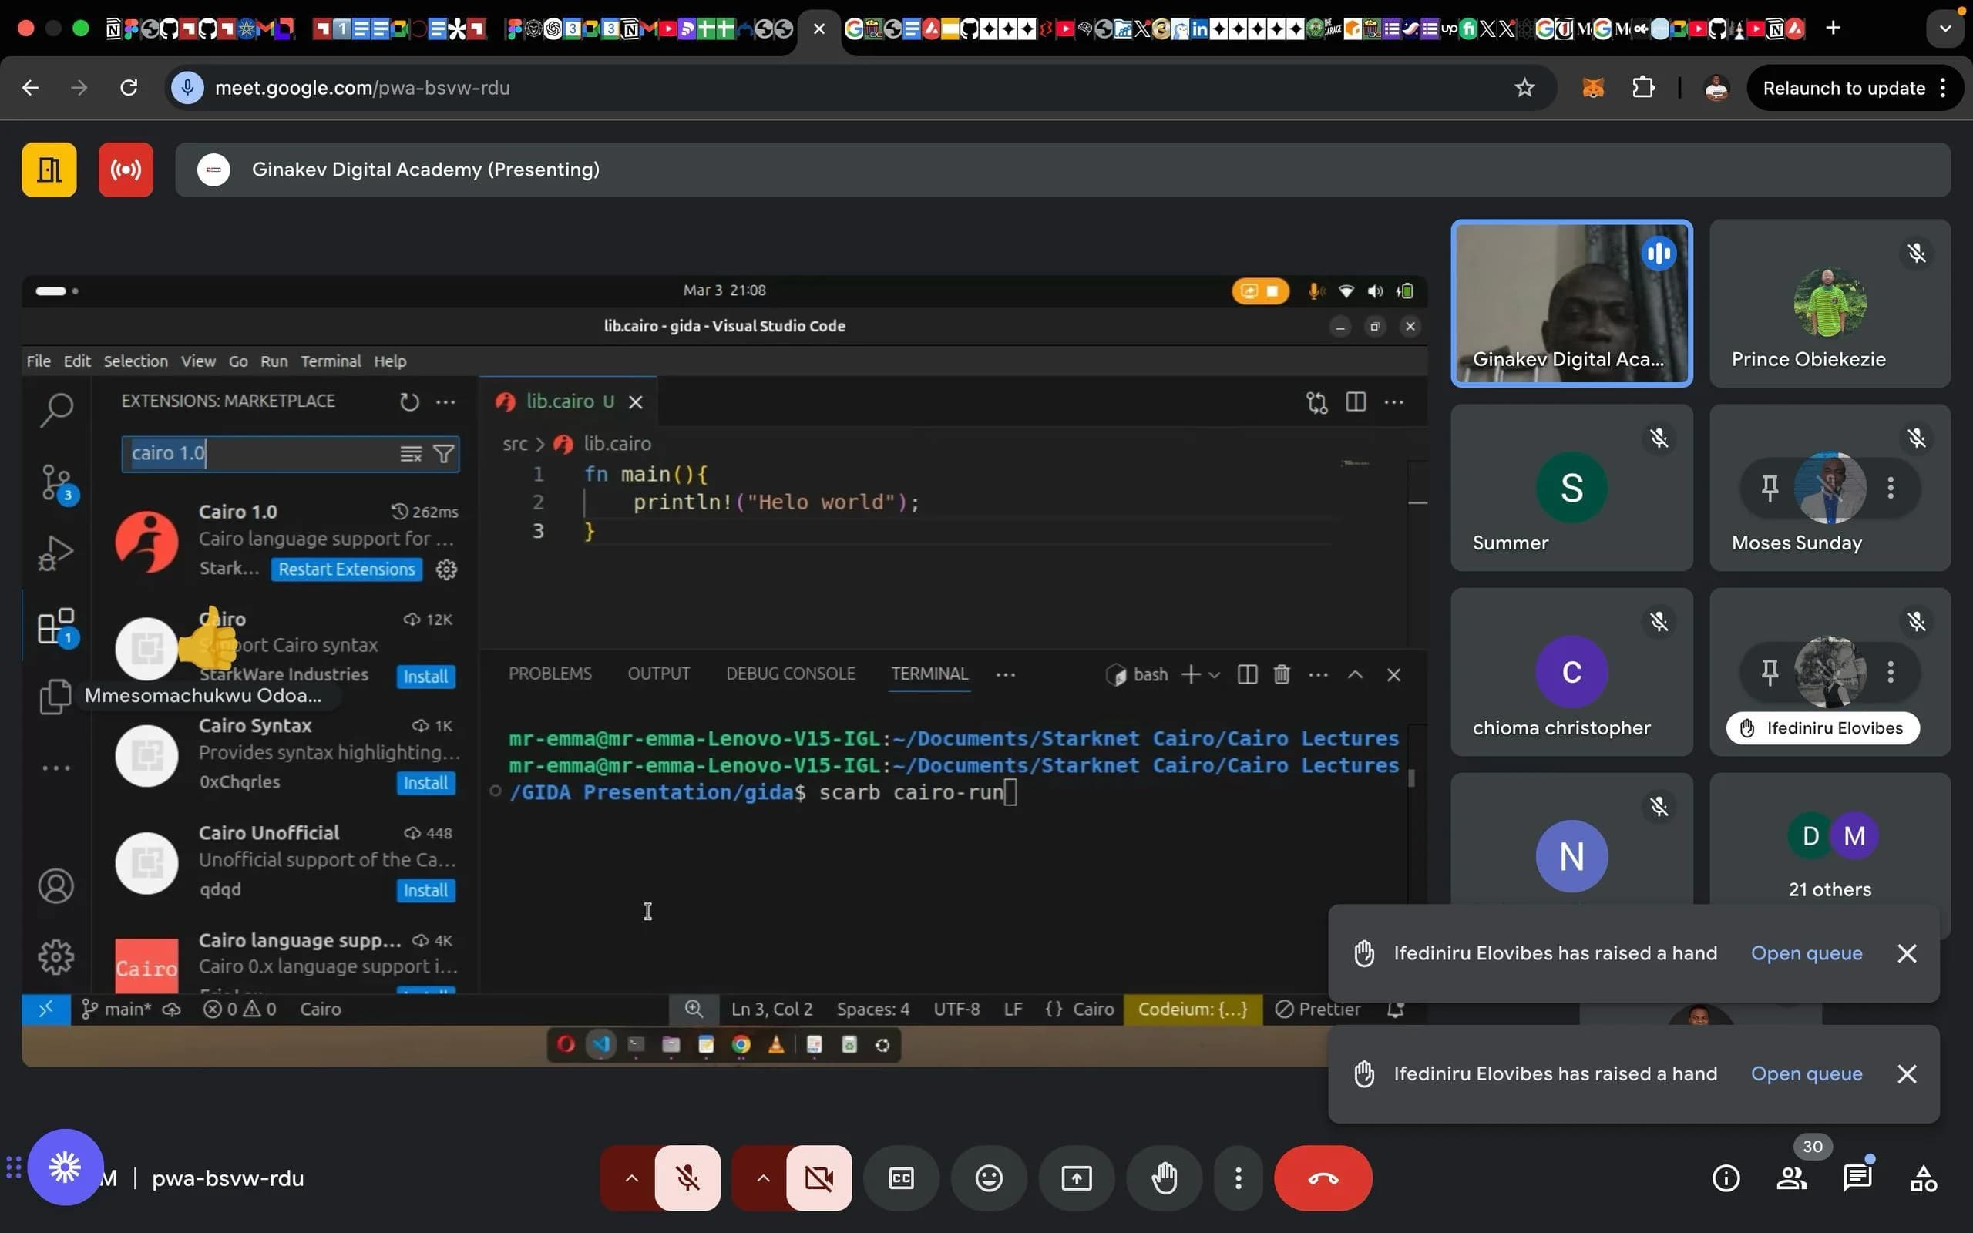The width and height of the screenshot is (1973, 1233).
Task: Open the Chrome extensions puzzle icon
Action: coord(1643,87)
